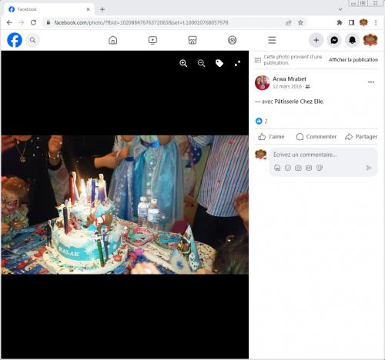
Task: Zoom in on the photo
Action: tap(183, 63)
